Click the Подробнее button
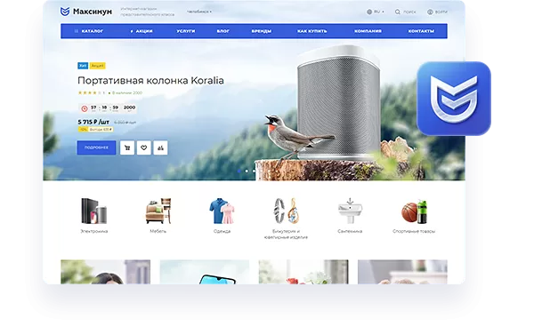The width and height of the screenshot is (534, 327). [96, 148]
